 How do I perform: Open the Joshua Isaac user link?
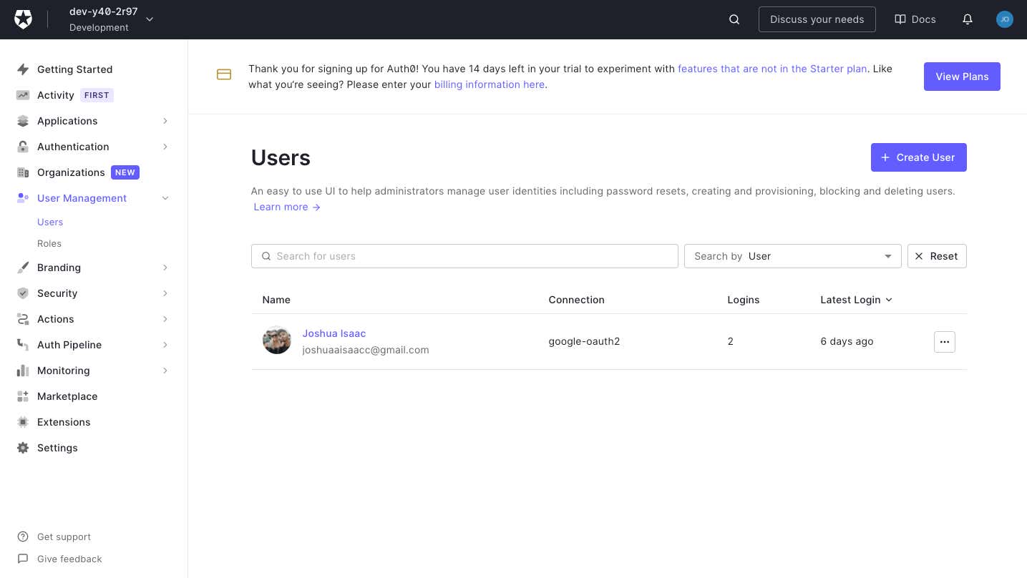pos(334,333)
